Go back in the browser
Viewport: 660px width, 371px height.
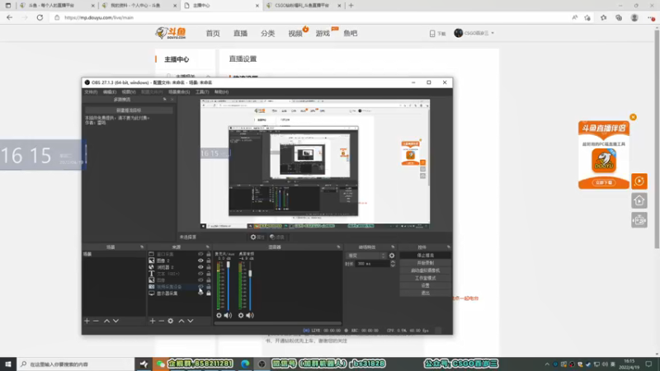9,17
